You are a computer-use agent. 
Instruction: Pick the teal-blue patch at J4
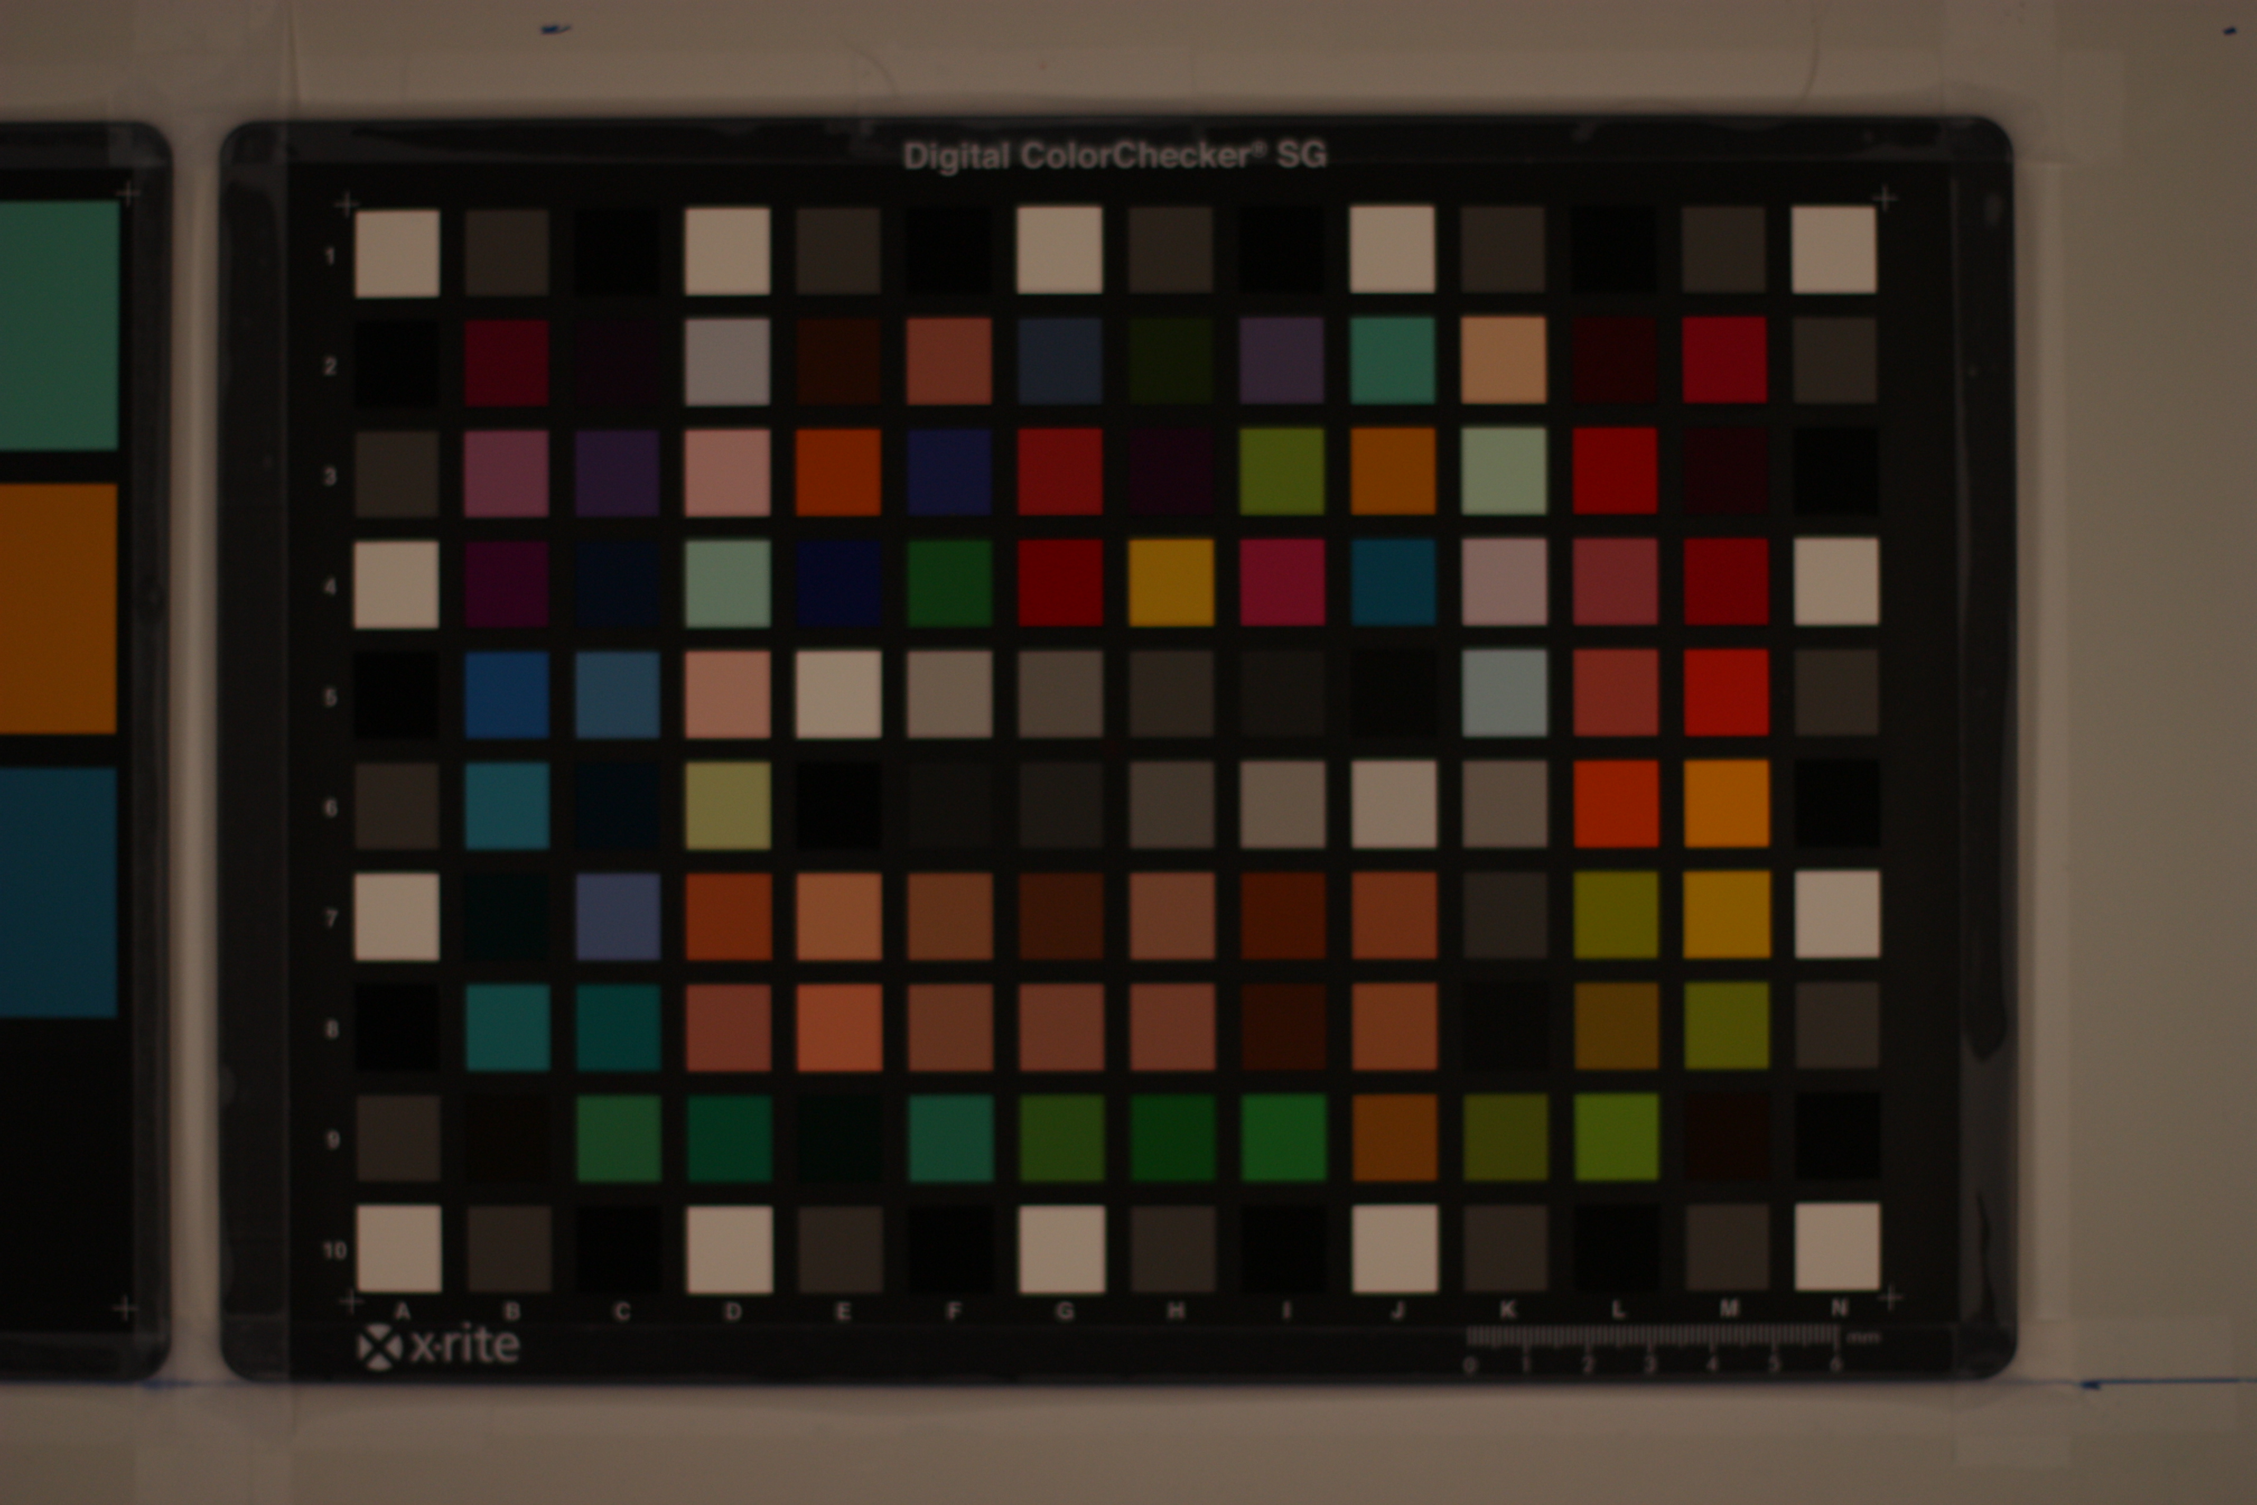(x=1393, y=582)
